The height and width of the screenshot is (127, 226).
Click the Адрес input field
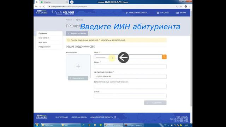[130, 67]
